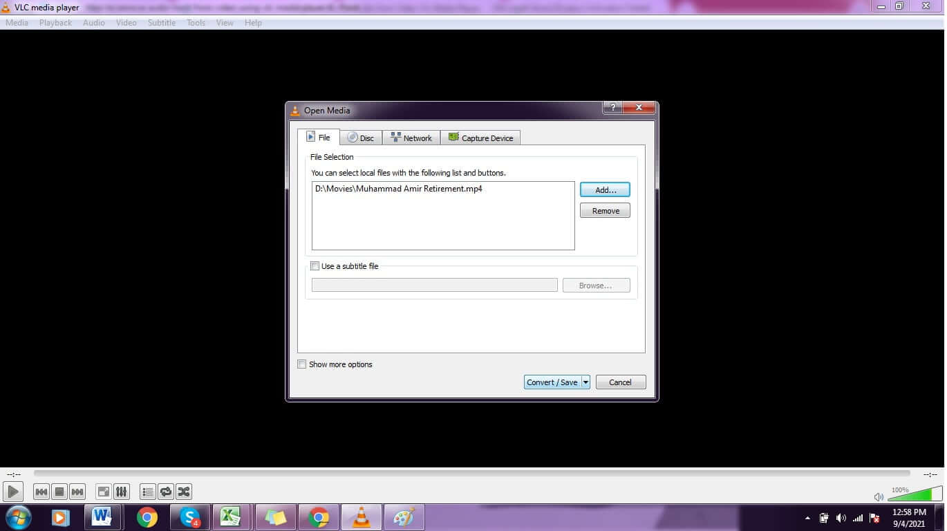Mute using the VLC speaker icon
947x531 pixels.
click(x=879, y=496)
